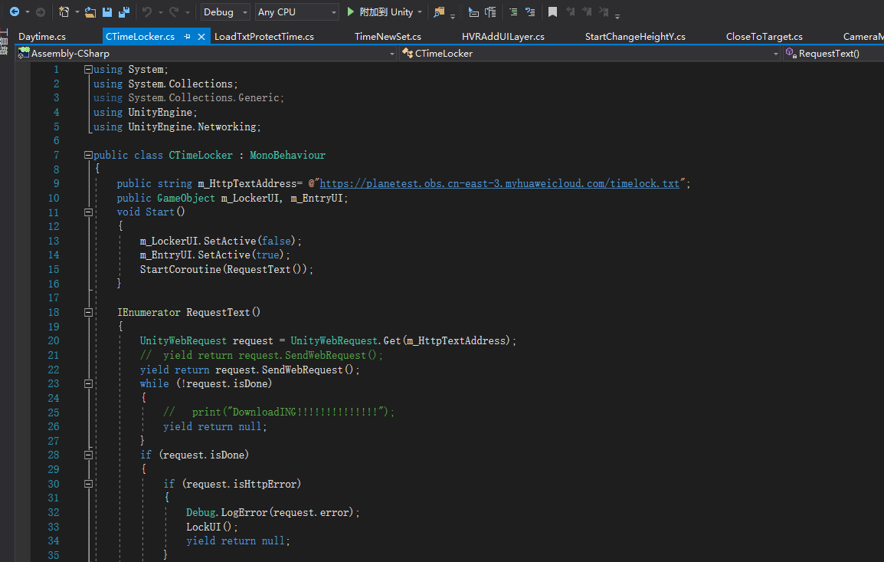
Task: Collapse the CTimeLocker class code block
Action: tap(88, 155)
